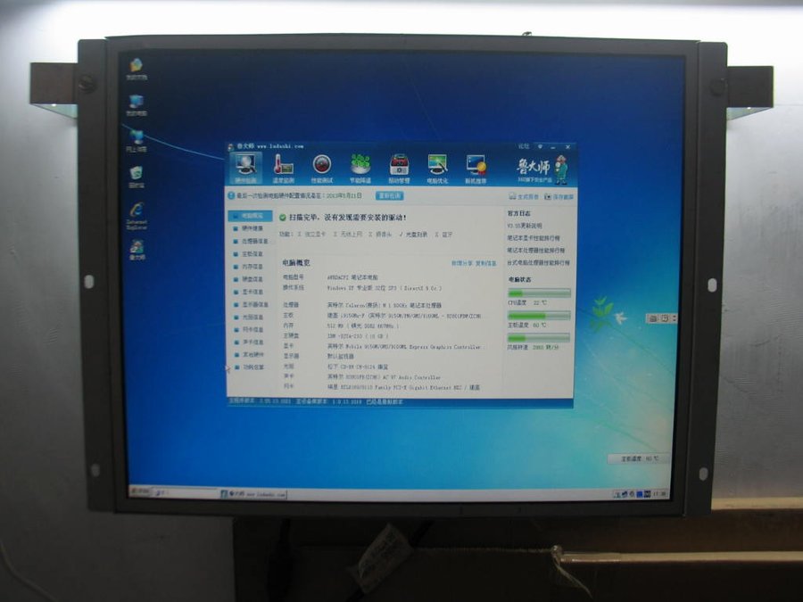Image resolution: width=803 pixels, height=602 pixels.
Task: Open 笔记本显卡性能排行榜 link
Action: point(534,238)
